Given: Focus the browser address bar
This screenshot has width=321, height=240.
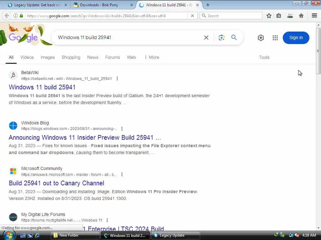Looking at the screenshot, I should (x=107, y=16).
